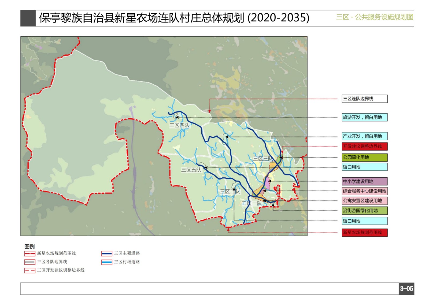The height and width of the screenshot is (303, 429).
Task: Click the 三区 - 公共服务设施规划图 header subtitle
Action: 375,17
